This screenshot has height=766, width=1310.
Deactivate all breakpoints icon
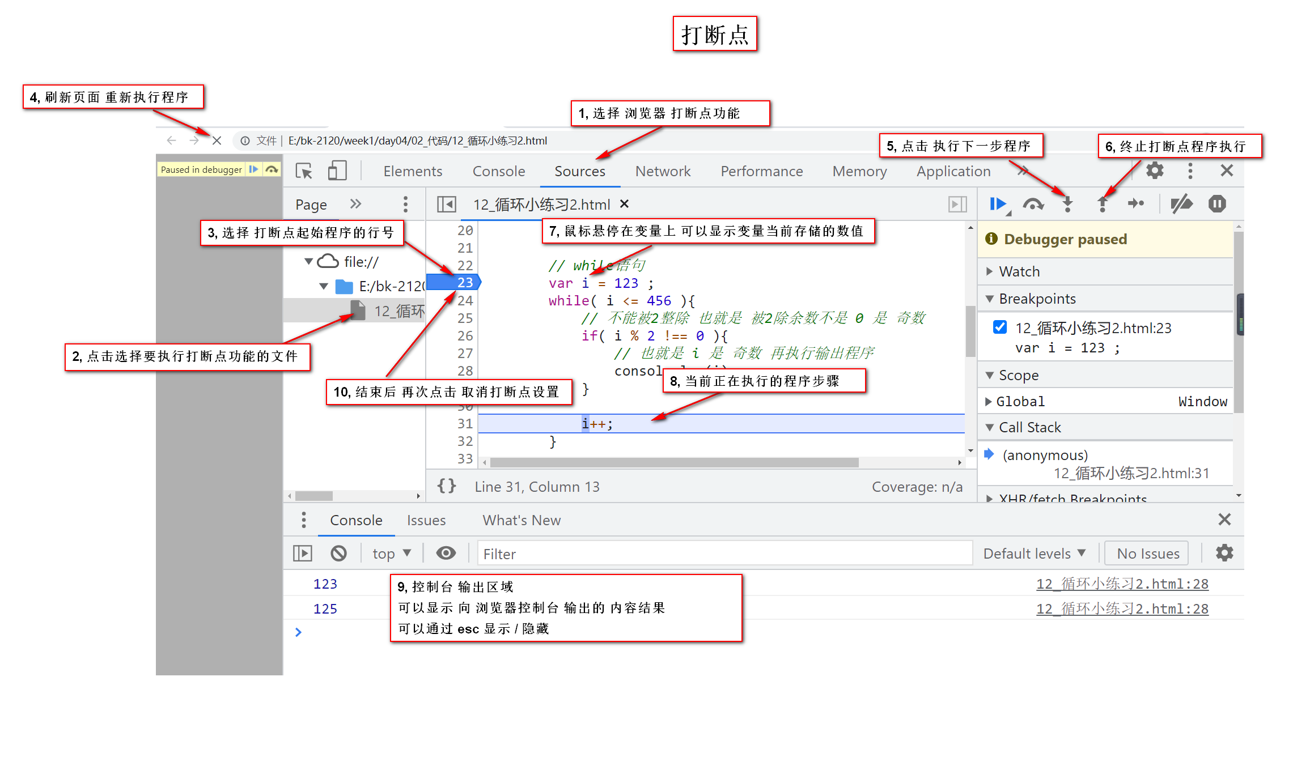[x=1181, y=204]
